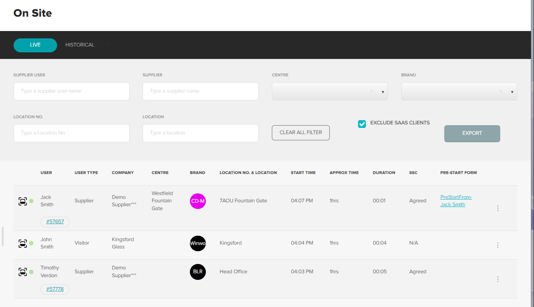Click the N/A SSC value

pyautogui.click(x=414, y=243)
